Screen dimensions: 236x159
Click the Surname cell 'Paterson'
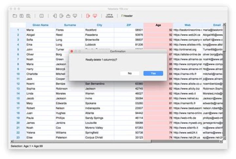pyautogui.click(x=70, y=137)
